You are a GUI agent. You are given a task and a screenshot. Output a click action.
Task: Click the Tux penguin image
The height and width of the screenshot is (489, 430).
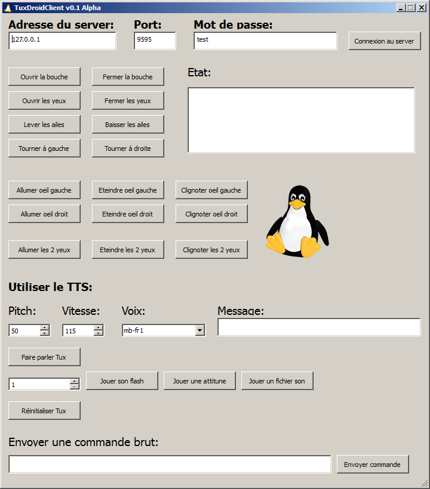tap(297, 222)
